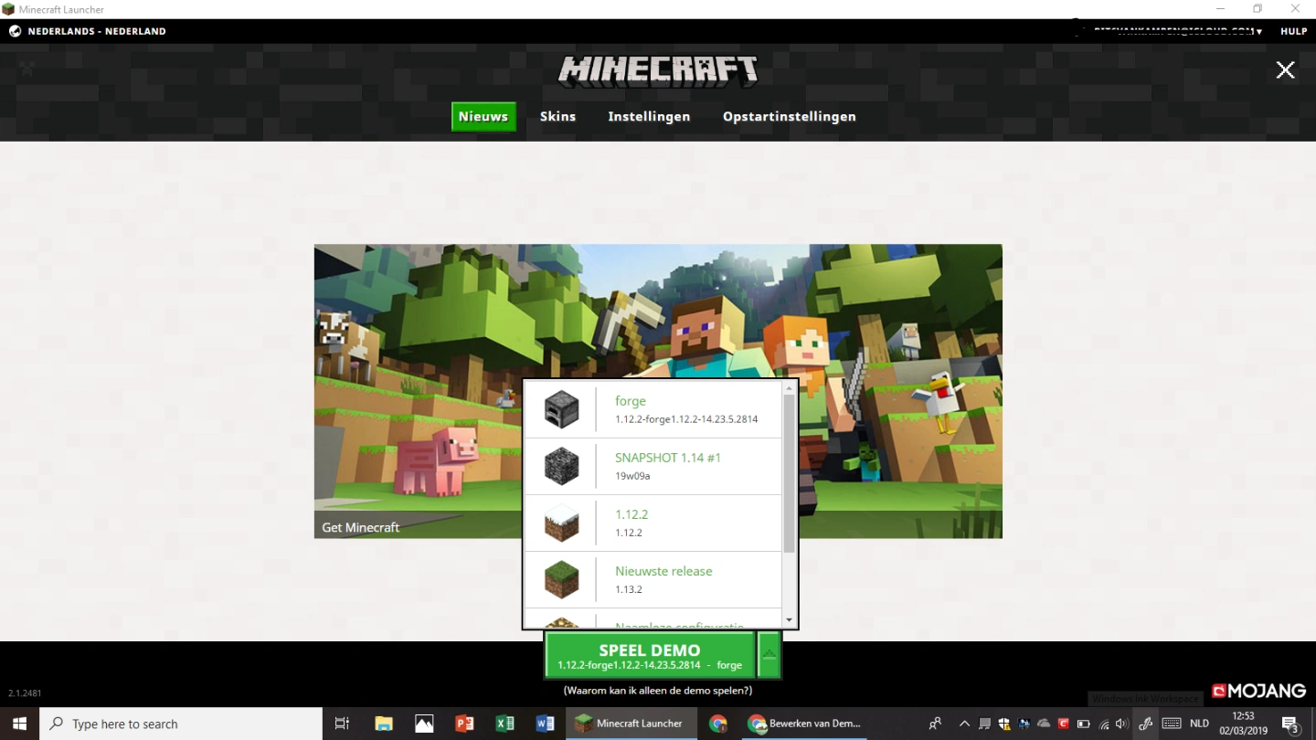The height and width of the screenshot is (740, 1316).
Task: Open the Opstartinstellingen tab
Action: pos(790,117)
